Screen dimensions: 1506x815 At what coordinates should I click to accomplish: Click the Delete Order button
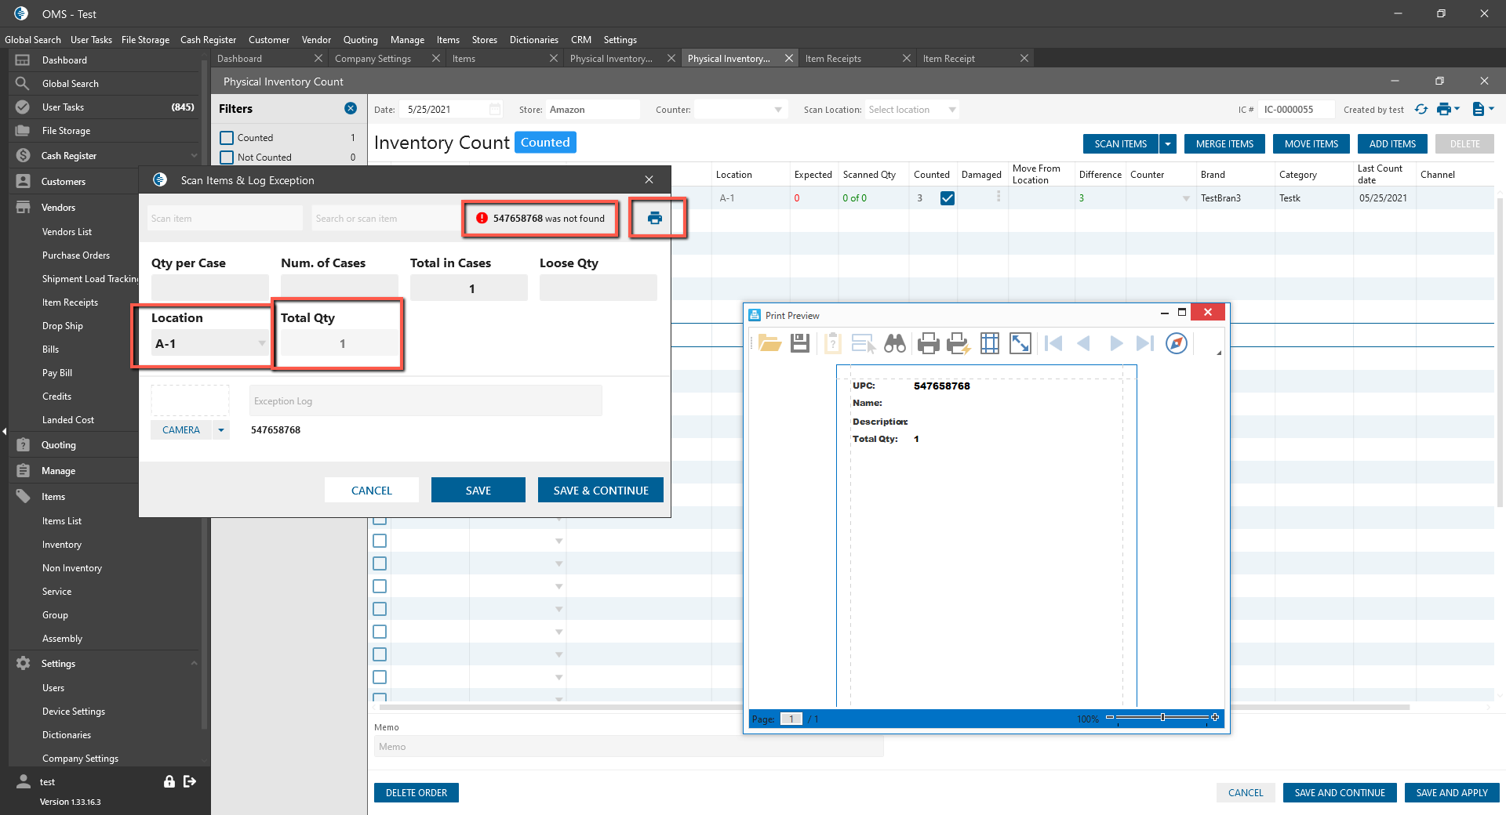pyautogui.click(x=417, y=793)
